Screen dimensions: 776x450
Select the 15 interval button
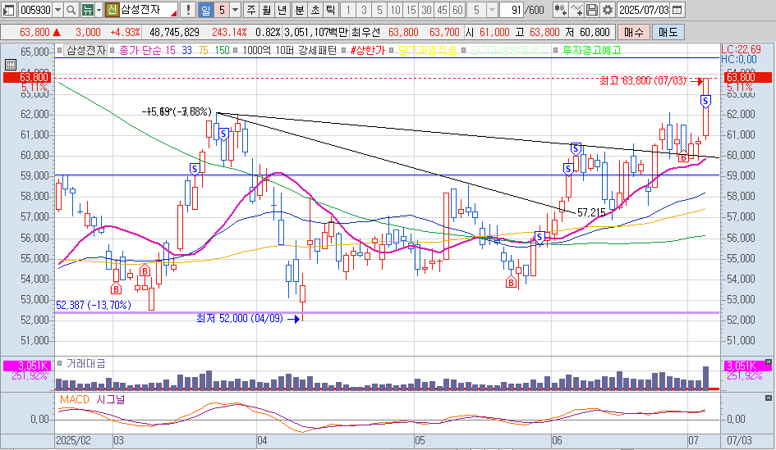pyautogui.click(x=411, y=9)
